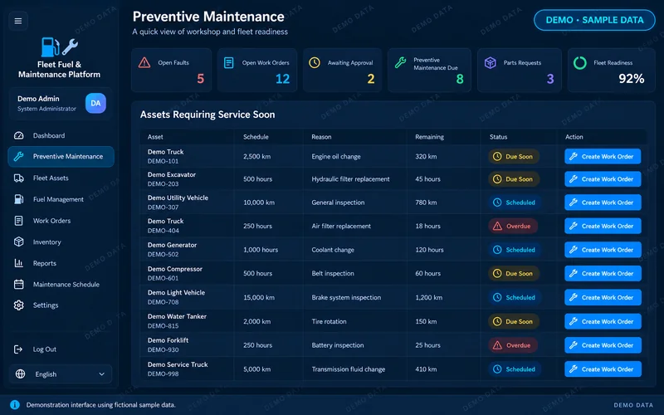664x415 pixels.
Task: Create Work Order for Demo Generator
Action: click(x=603, y=250)
